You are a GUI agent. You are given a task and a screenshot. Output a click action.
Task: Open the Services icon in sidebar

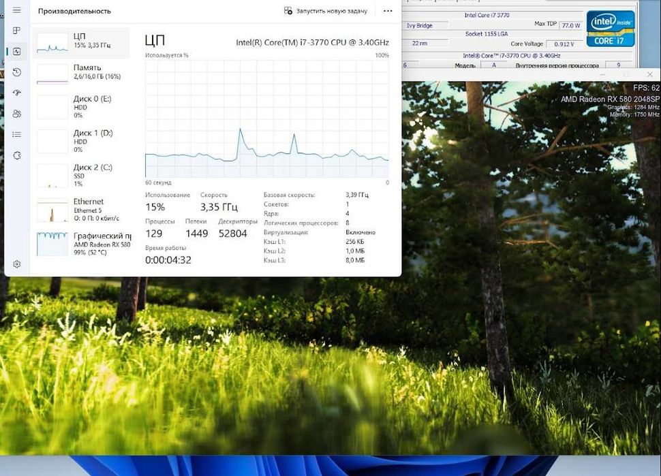coord(17,155)
